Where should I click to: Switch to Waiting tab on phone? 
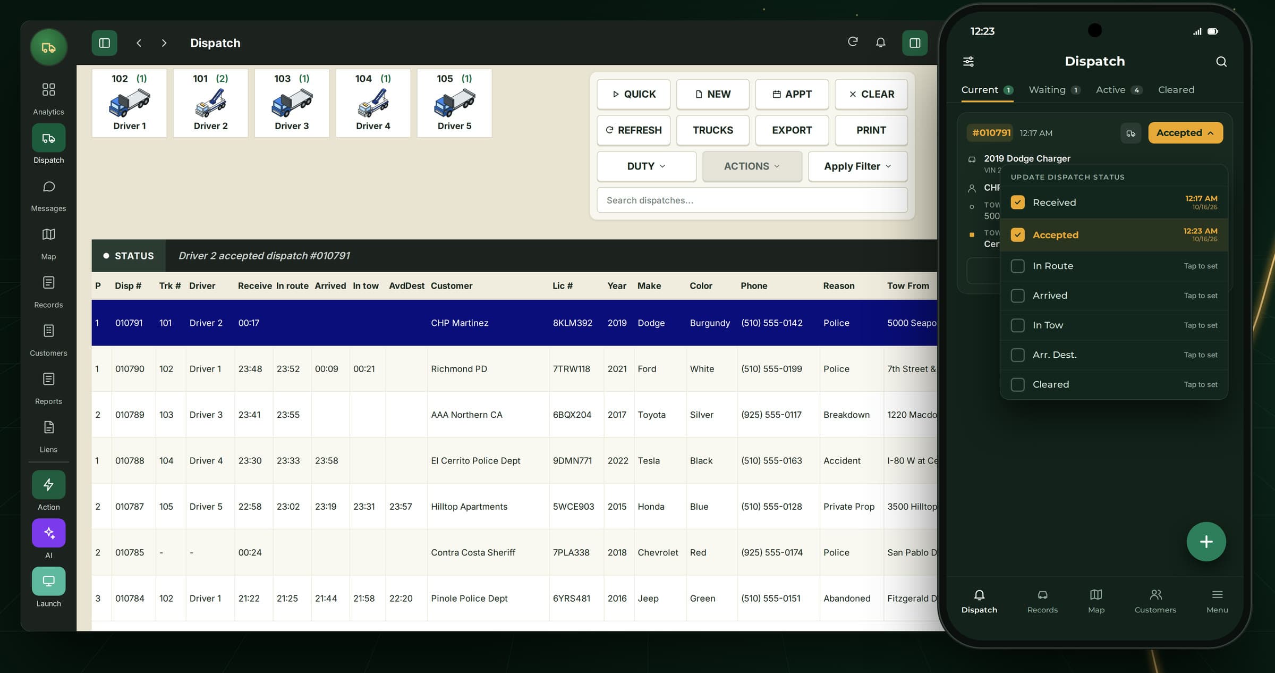pos(1055,90)
